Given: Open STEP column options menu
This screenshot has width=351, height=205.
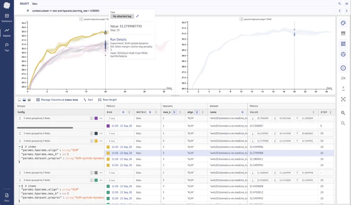Looking at the screenshot, I should [x=331, y=112].
